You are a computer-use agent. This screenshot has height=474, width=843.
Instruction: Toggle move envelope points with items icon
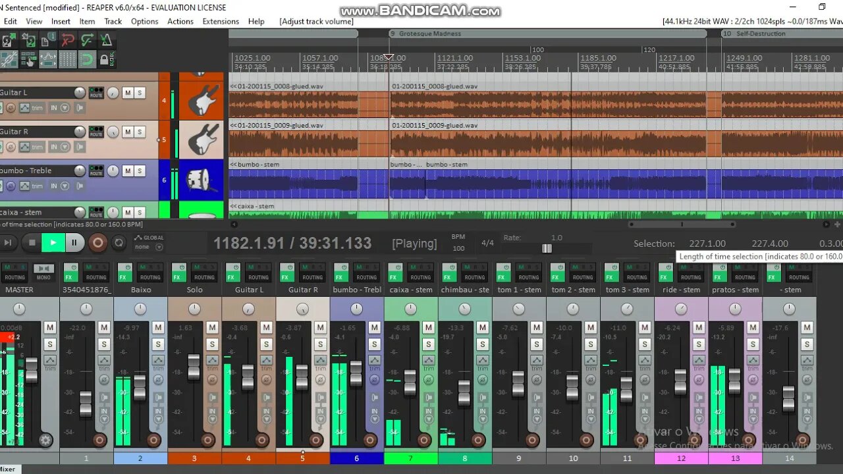pos(48,60)
